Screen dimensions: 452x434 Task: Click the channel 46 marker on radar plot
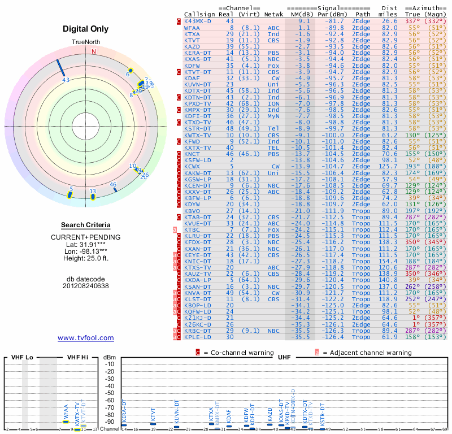(x=115, y=190)
